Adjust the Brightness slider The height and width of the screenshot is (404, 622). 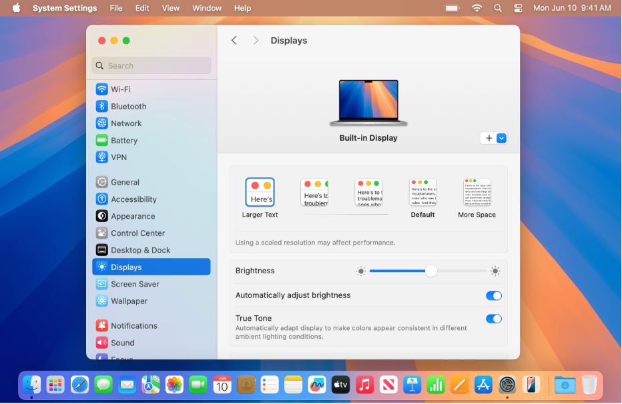click(x=430, y=271)
